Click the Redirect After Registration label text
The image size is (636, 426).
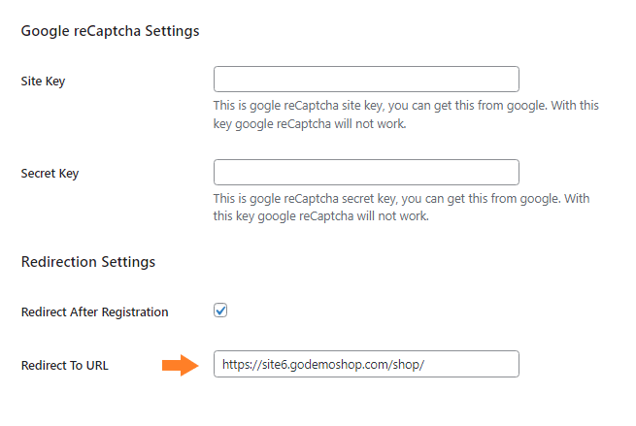click(x=94, y=311)
